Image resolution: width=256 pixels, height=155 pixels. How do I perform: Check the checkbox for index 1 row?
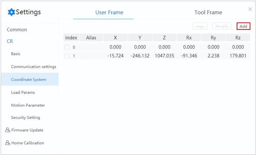coord(67,56)
